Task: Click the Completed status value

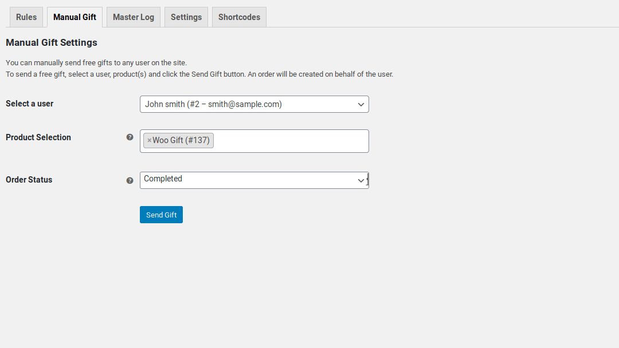Action: (x=163, y=179)
